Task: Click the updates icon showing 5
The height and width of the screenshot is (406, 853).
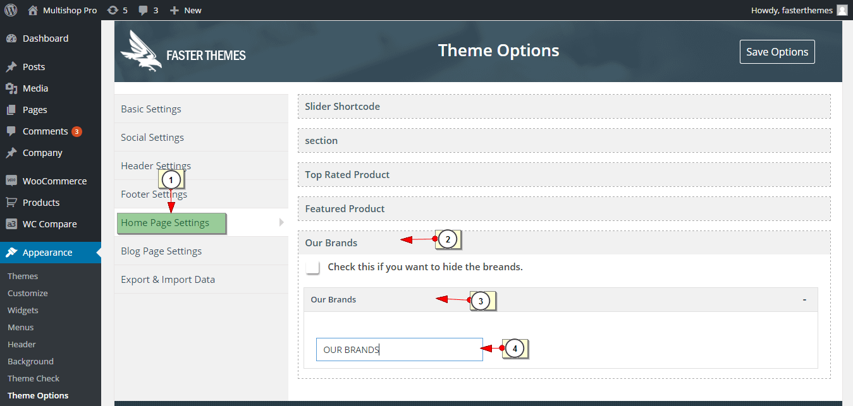Action: pos(113,10)
